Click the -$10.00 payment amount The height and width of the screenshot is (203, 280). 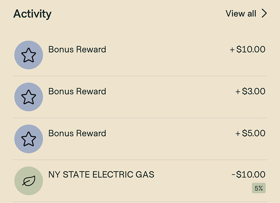pos(248,175)
